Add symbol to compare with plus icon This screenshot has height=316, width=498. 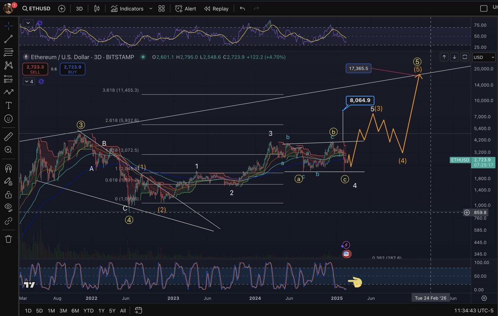62,8
